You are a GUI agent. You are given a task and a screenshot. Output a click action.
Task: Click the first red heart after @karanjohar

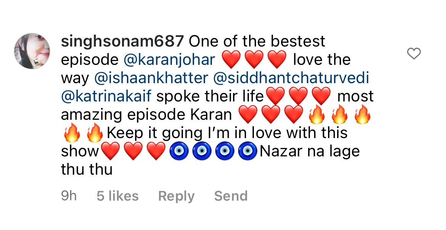tap(231, 60)
